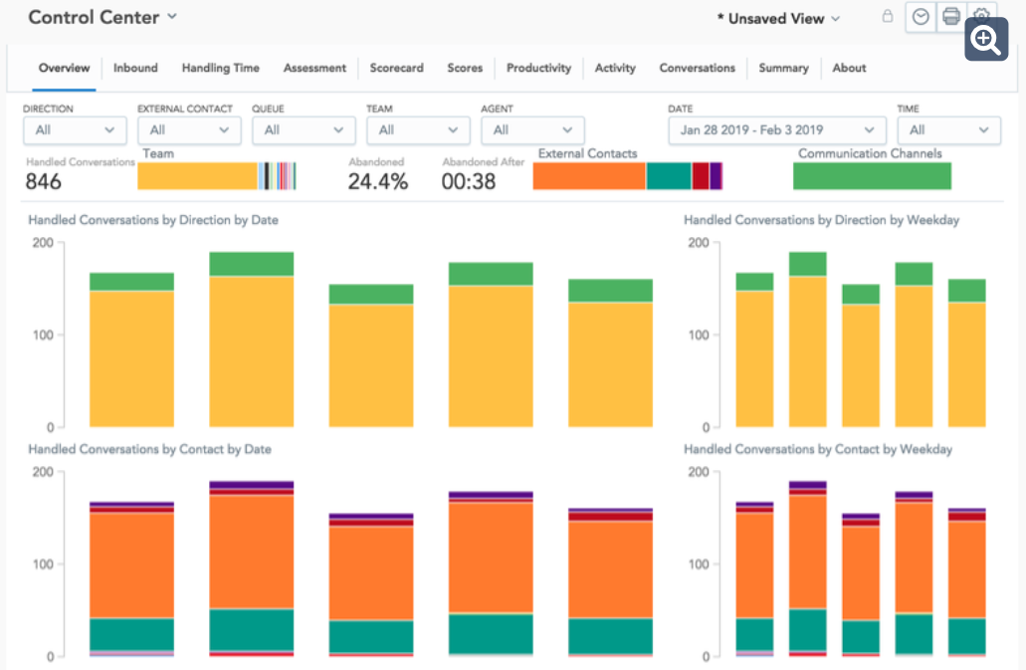Click Handled Conversations by Direction by Weekday title
The width and height of the screenshot is (1026, 670).
coord(821,220)
